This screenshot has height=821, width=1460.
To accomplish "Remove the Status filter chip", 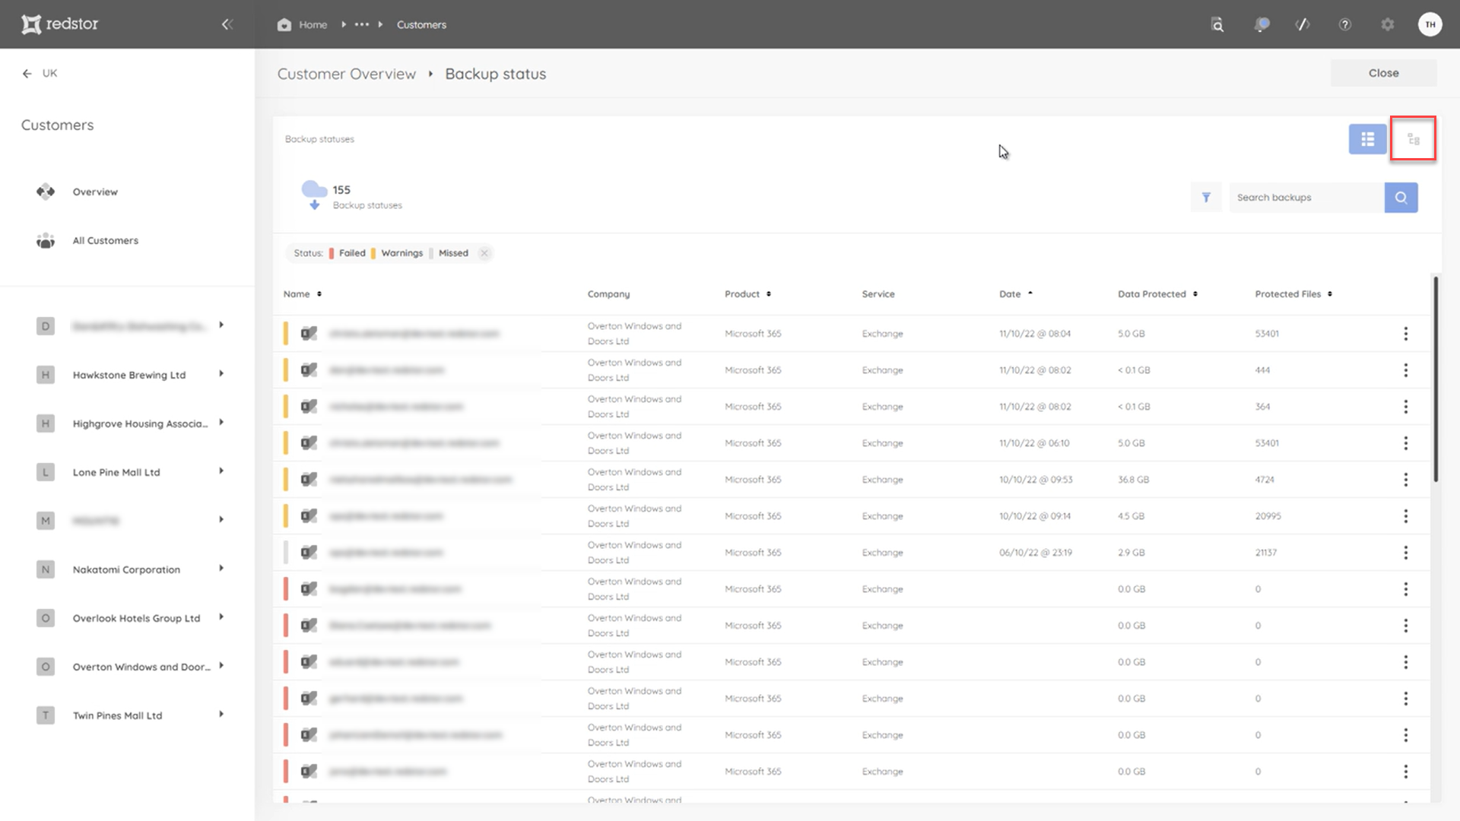I will click(484, 253).
